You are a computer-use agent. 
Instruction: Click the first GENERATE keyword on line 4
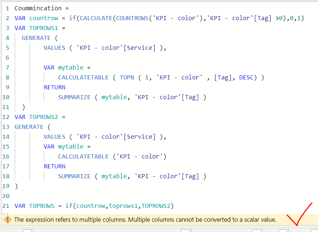pos(36,38)
